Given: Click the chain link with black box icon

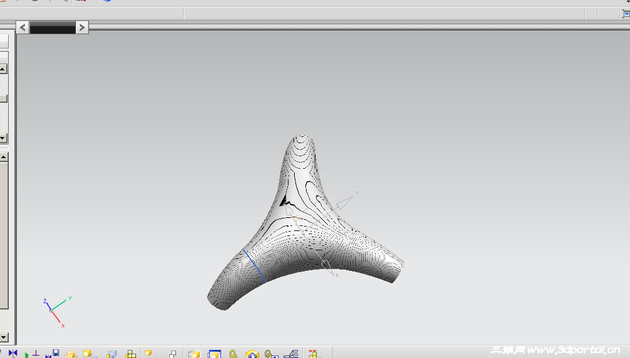Looking at the screenshot, I should point(271,354).
